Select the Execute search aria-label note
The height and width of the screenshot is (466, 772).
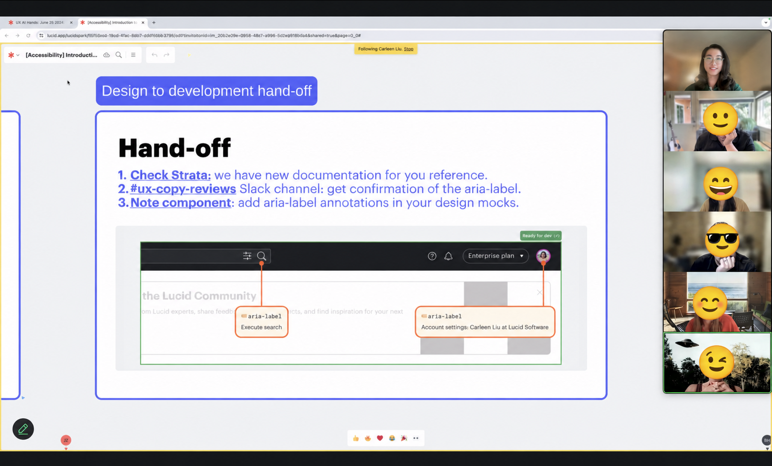click(x=262, y=322)
